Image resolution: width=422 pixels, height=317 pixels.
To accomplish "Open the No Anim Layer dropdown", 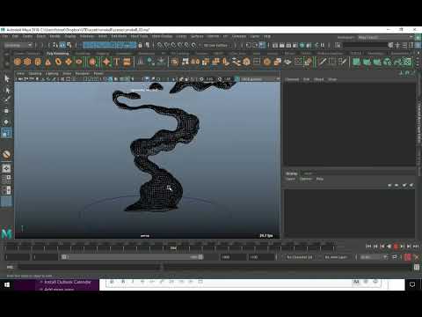I will pos(336,257).
